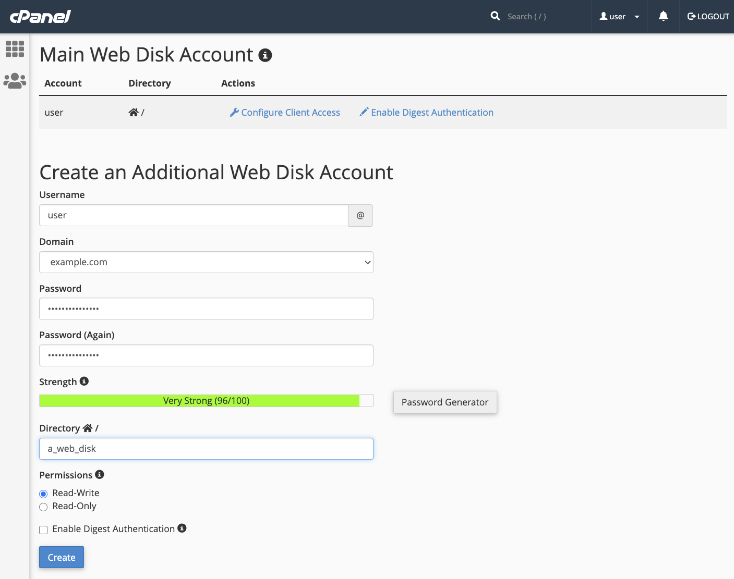Screen dimensions: 734x579
Task: Click the cPanel logo
Action: (40, 16)
